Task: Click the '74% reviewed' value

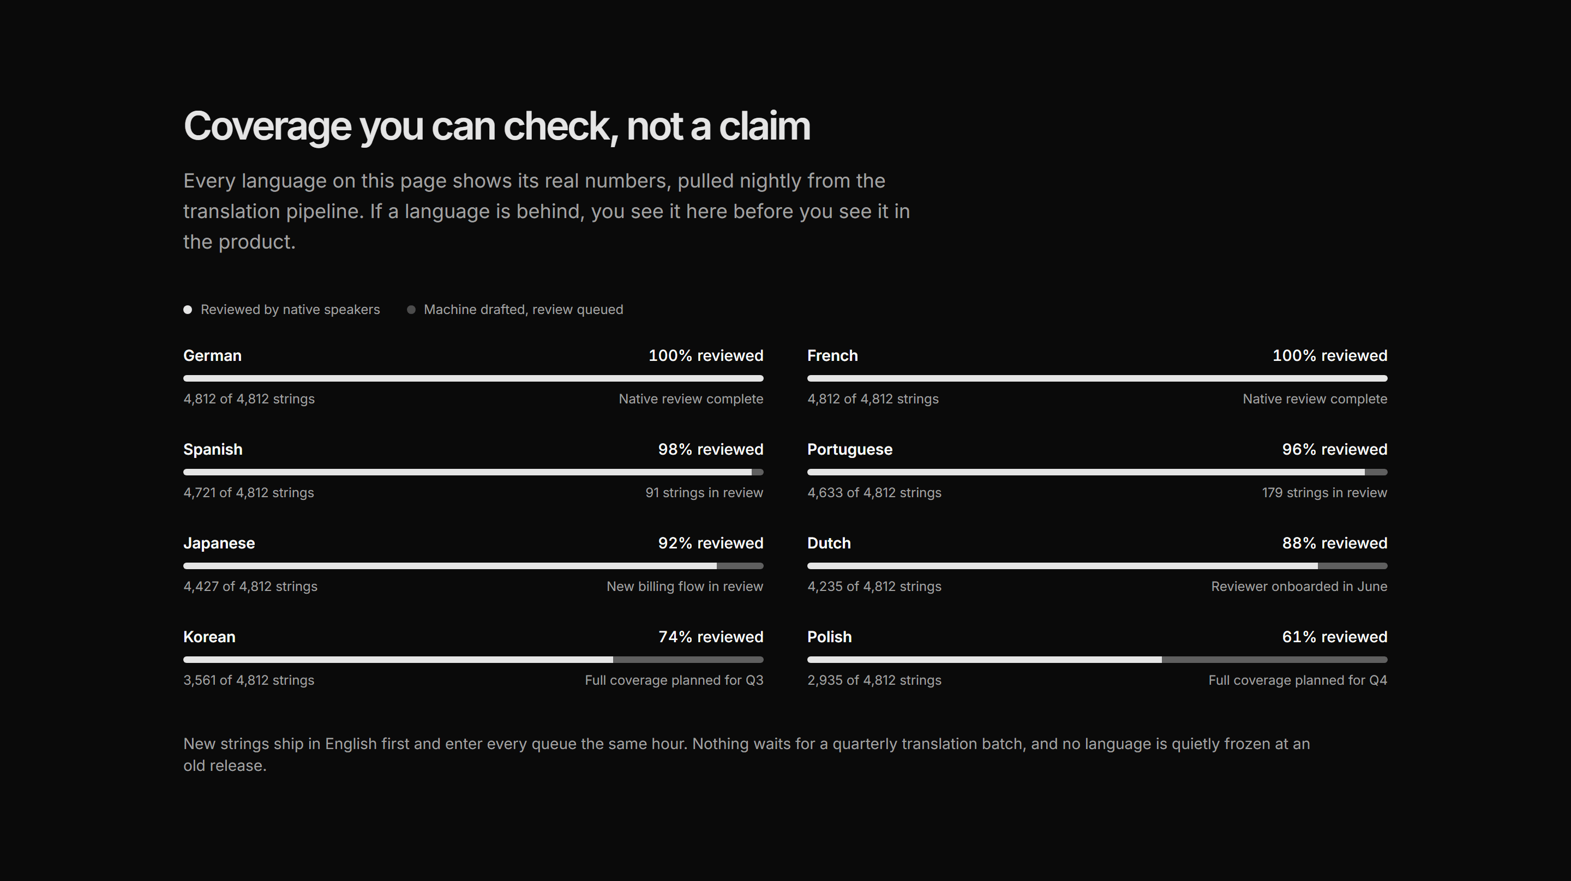Action: tap(710, 637)
